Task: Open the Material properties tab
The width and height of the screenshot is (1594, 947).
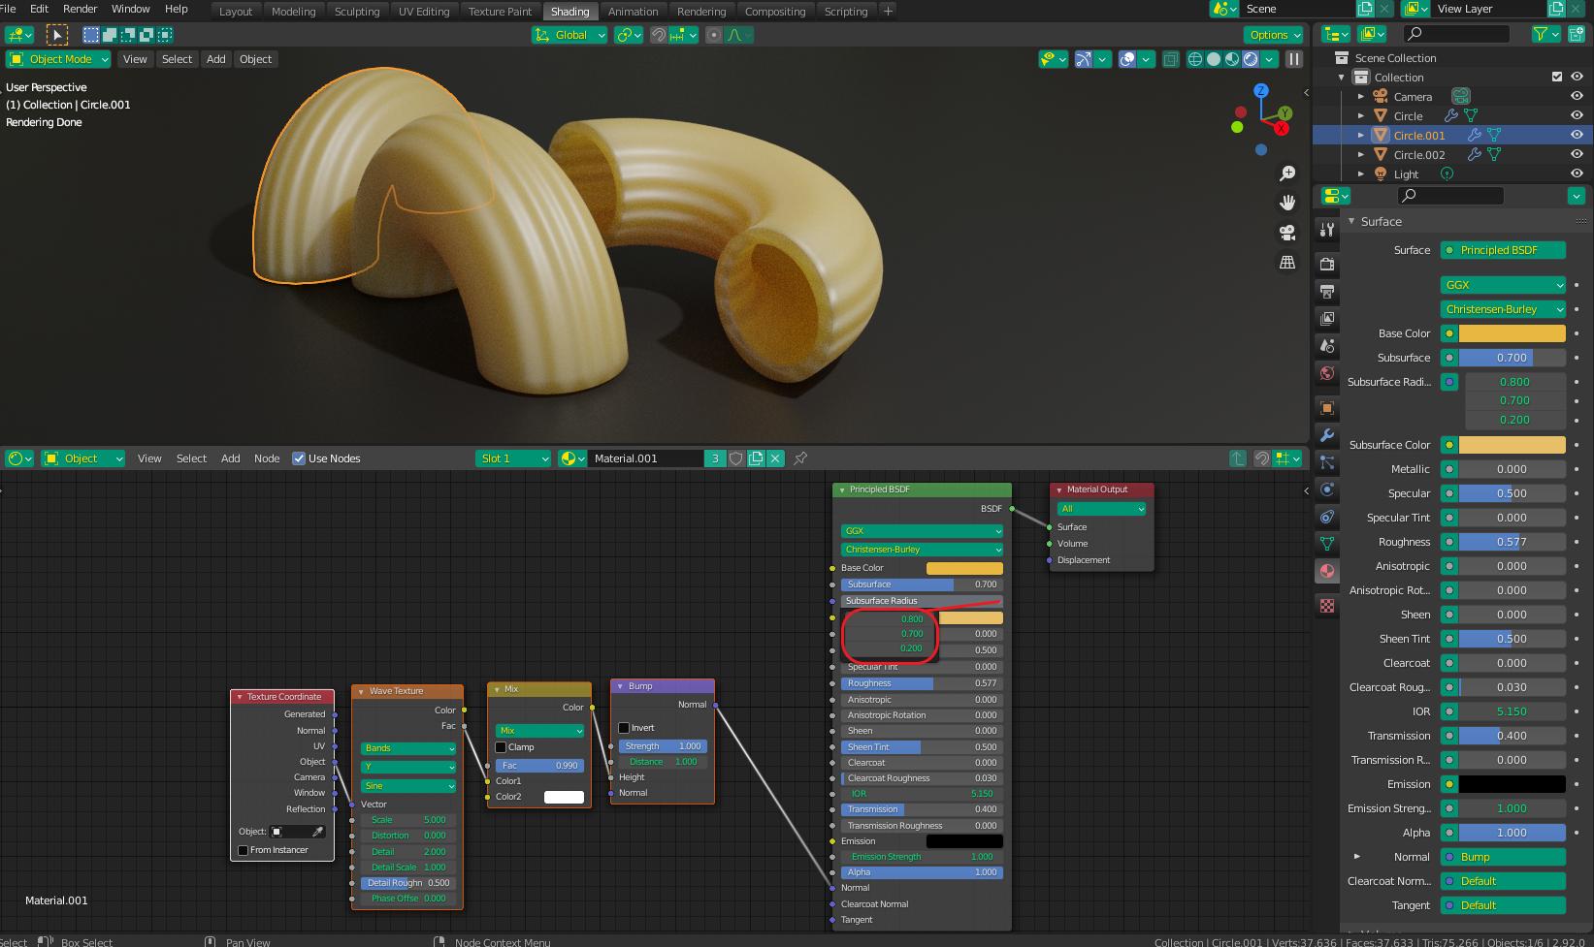Action: (1327, 571)
